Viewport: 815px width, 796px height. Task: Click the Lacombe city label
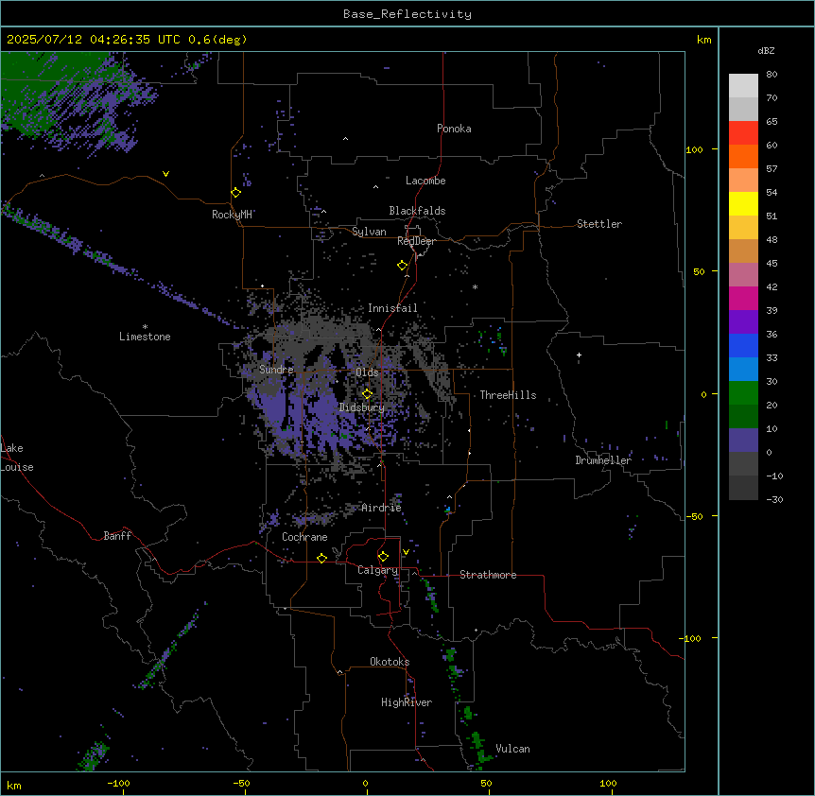pyautogui.click(x=425, y=181)
